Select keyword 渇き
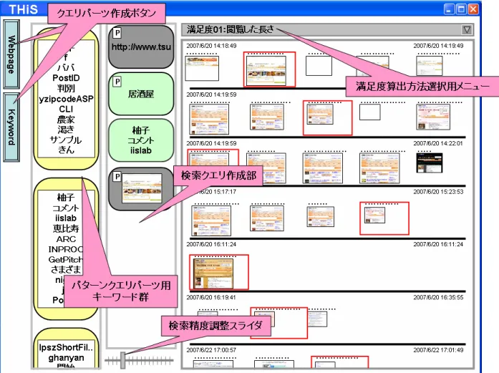The height and width of the screenshot is (373, 499). [66, 130]
